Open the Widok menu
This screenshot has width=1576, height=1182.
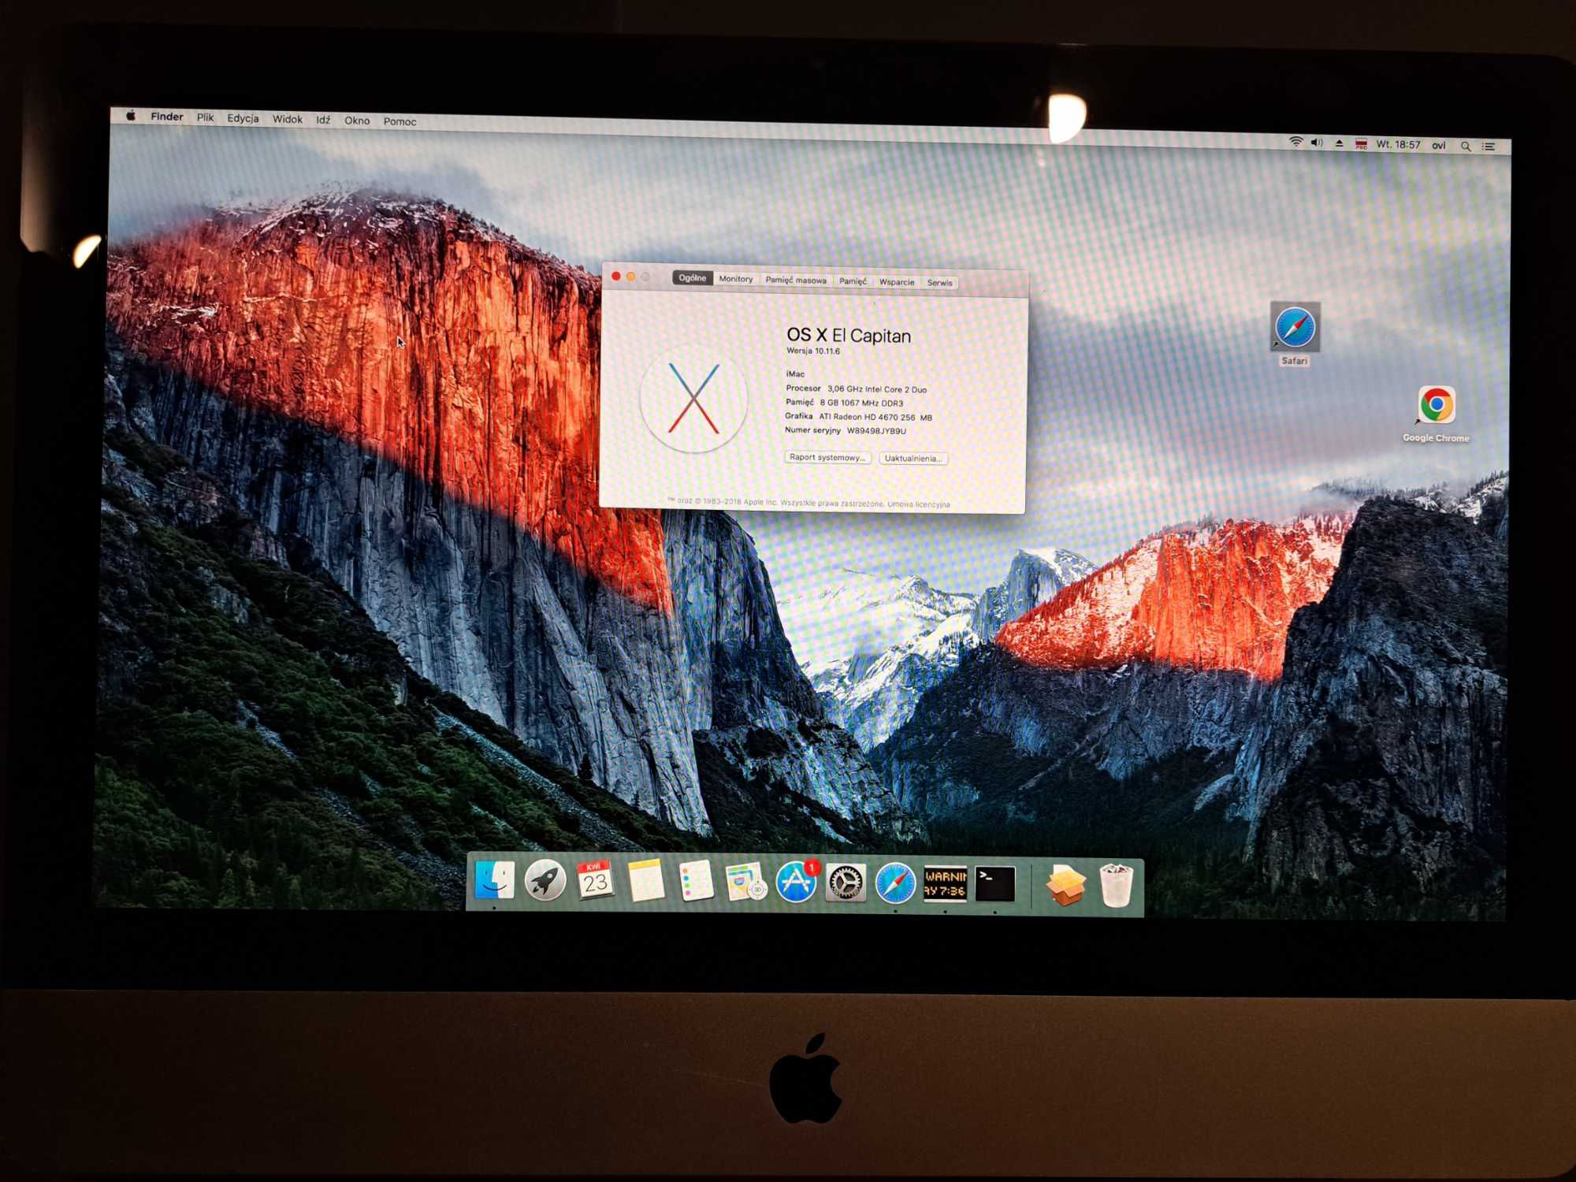pyautogui.click(x=288, y=119)
